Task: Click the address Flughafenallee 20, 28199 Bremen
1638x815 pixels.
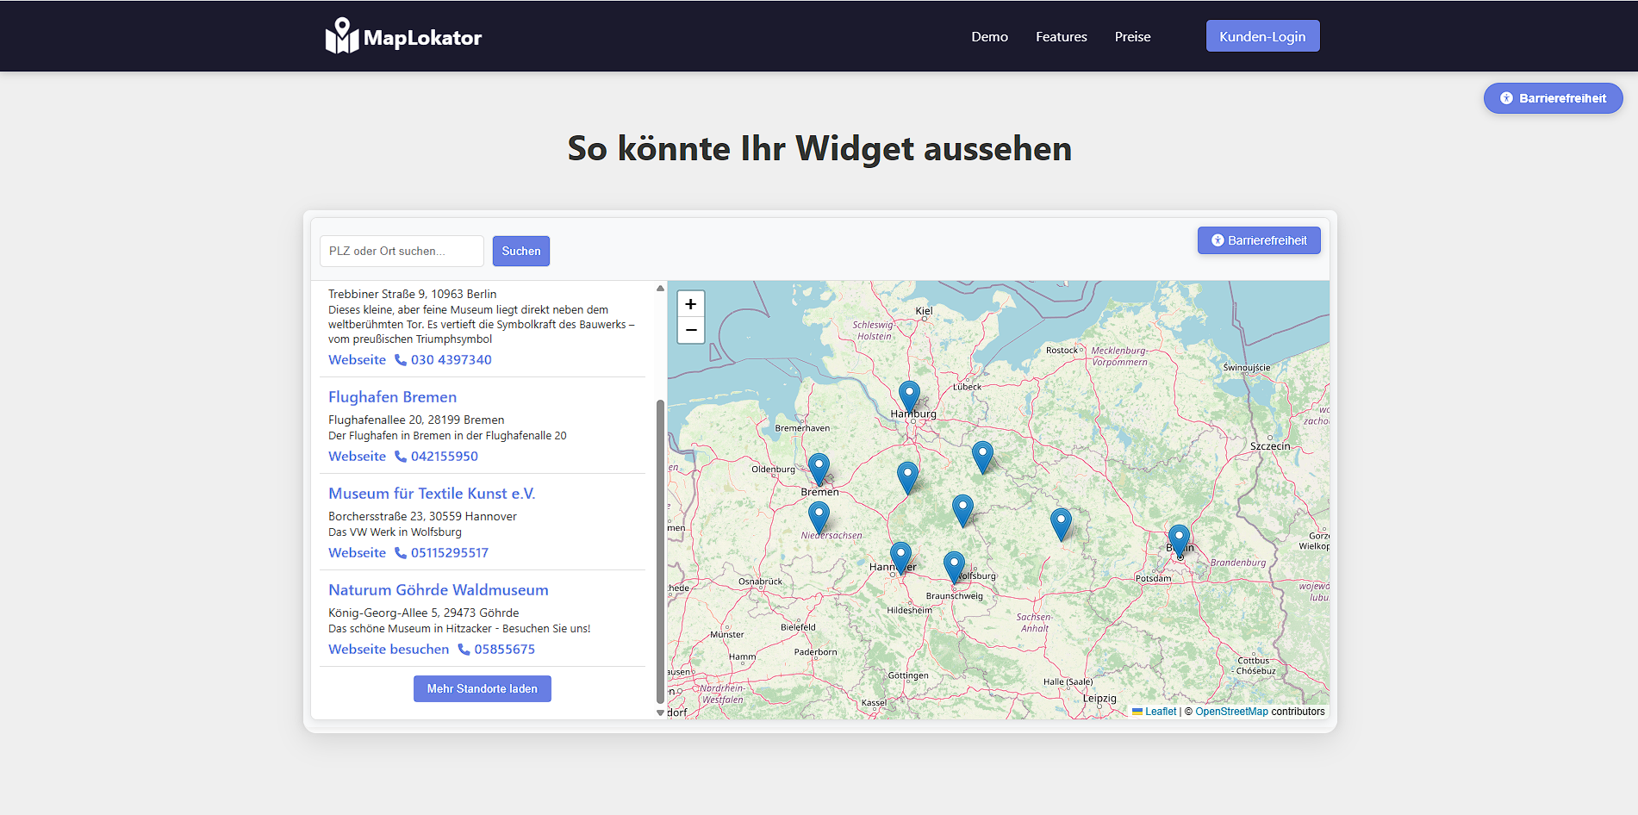Action: (x=416, y=420)
